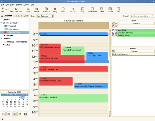The image size is (155, 121).
Task: Open the New button dropdown arrow
Action: tap(6, 10)
